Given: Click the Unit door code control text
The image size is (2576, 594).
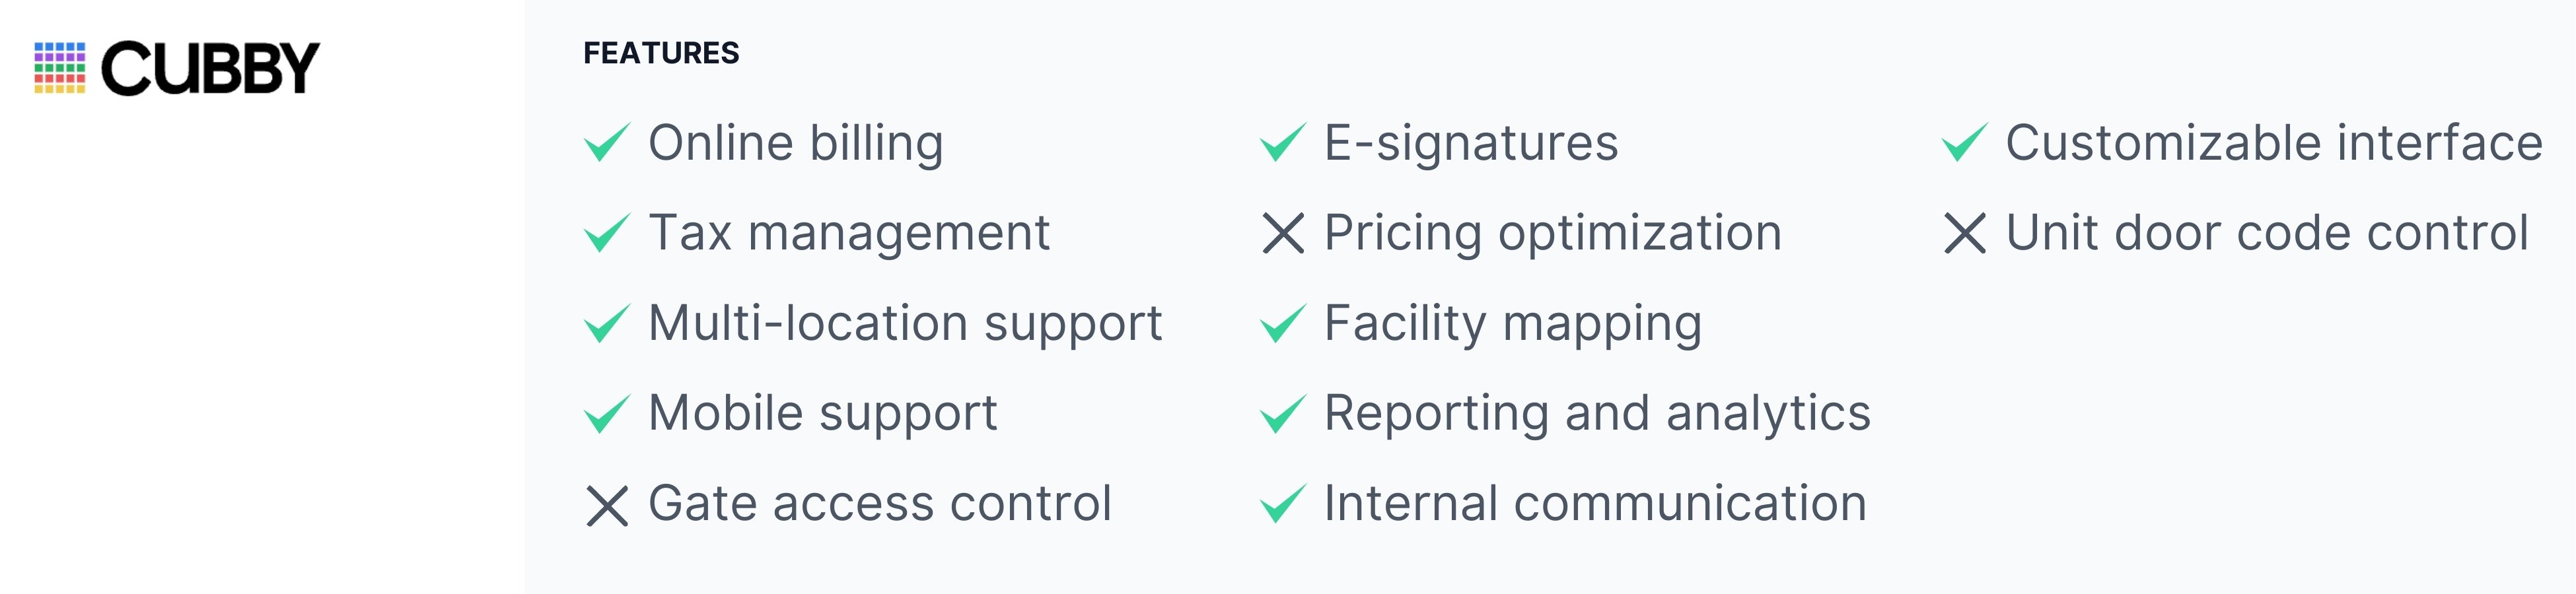Looking at the screenshot, I should coord(2267,233).
